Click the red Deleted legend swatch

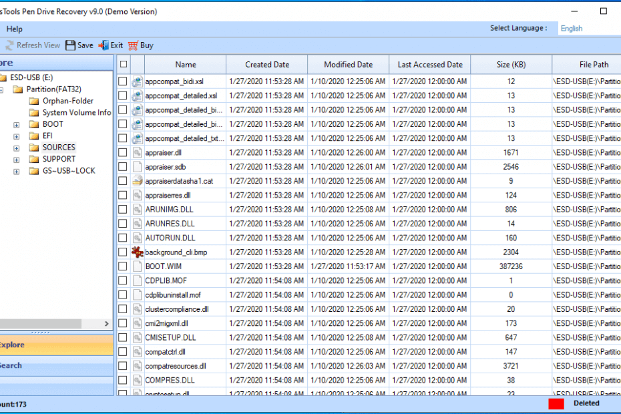556,404
